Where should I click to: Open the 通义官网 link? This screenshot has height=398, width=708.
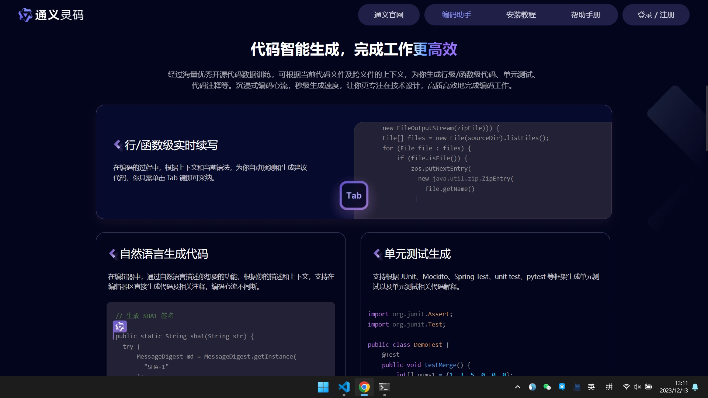pos(389,15)
